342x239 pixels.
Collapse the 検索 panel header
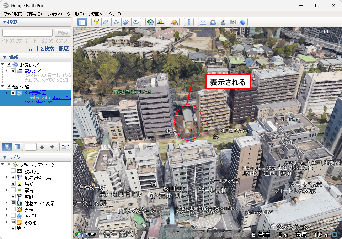pyautogui.click(x=36, y=22)
